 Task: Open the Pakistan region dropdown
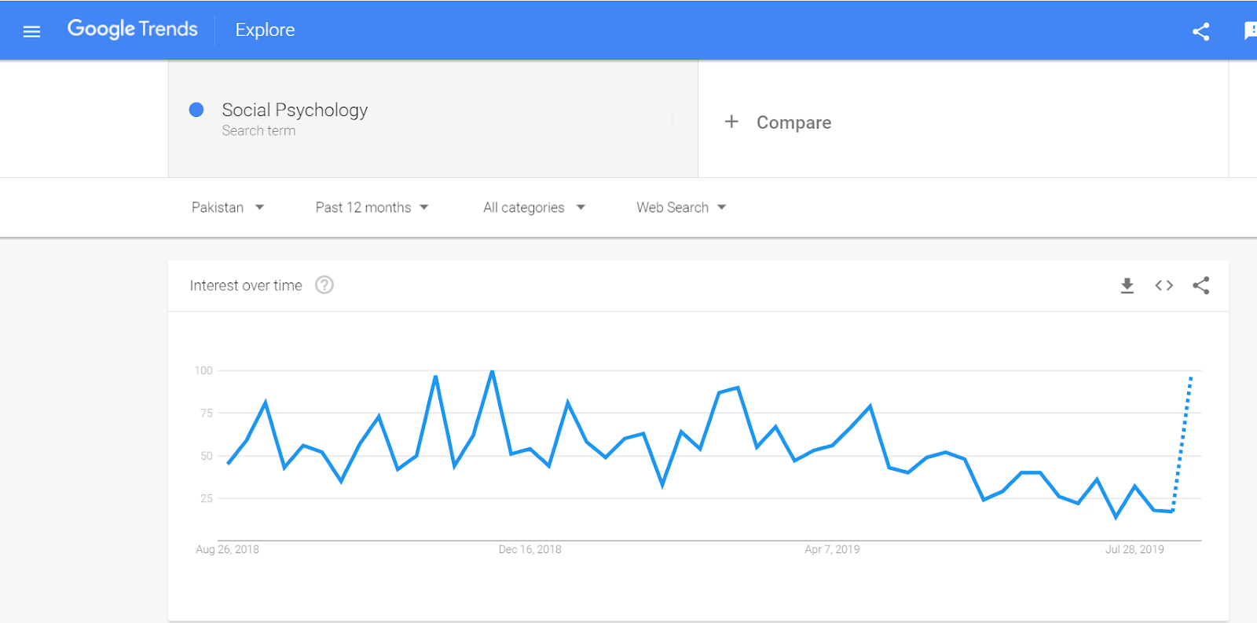point(227,207)
